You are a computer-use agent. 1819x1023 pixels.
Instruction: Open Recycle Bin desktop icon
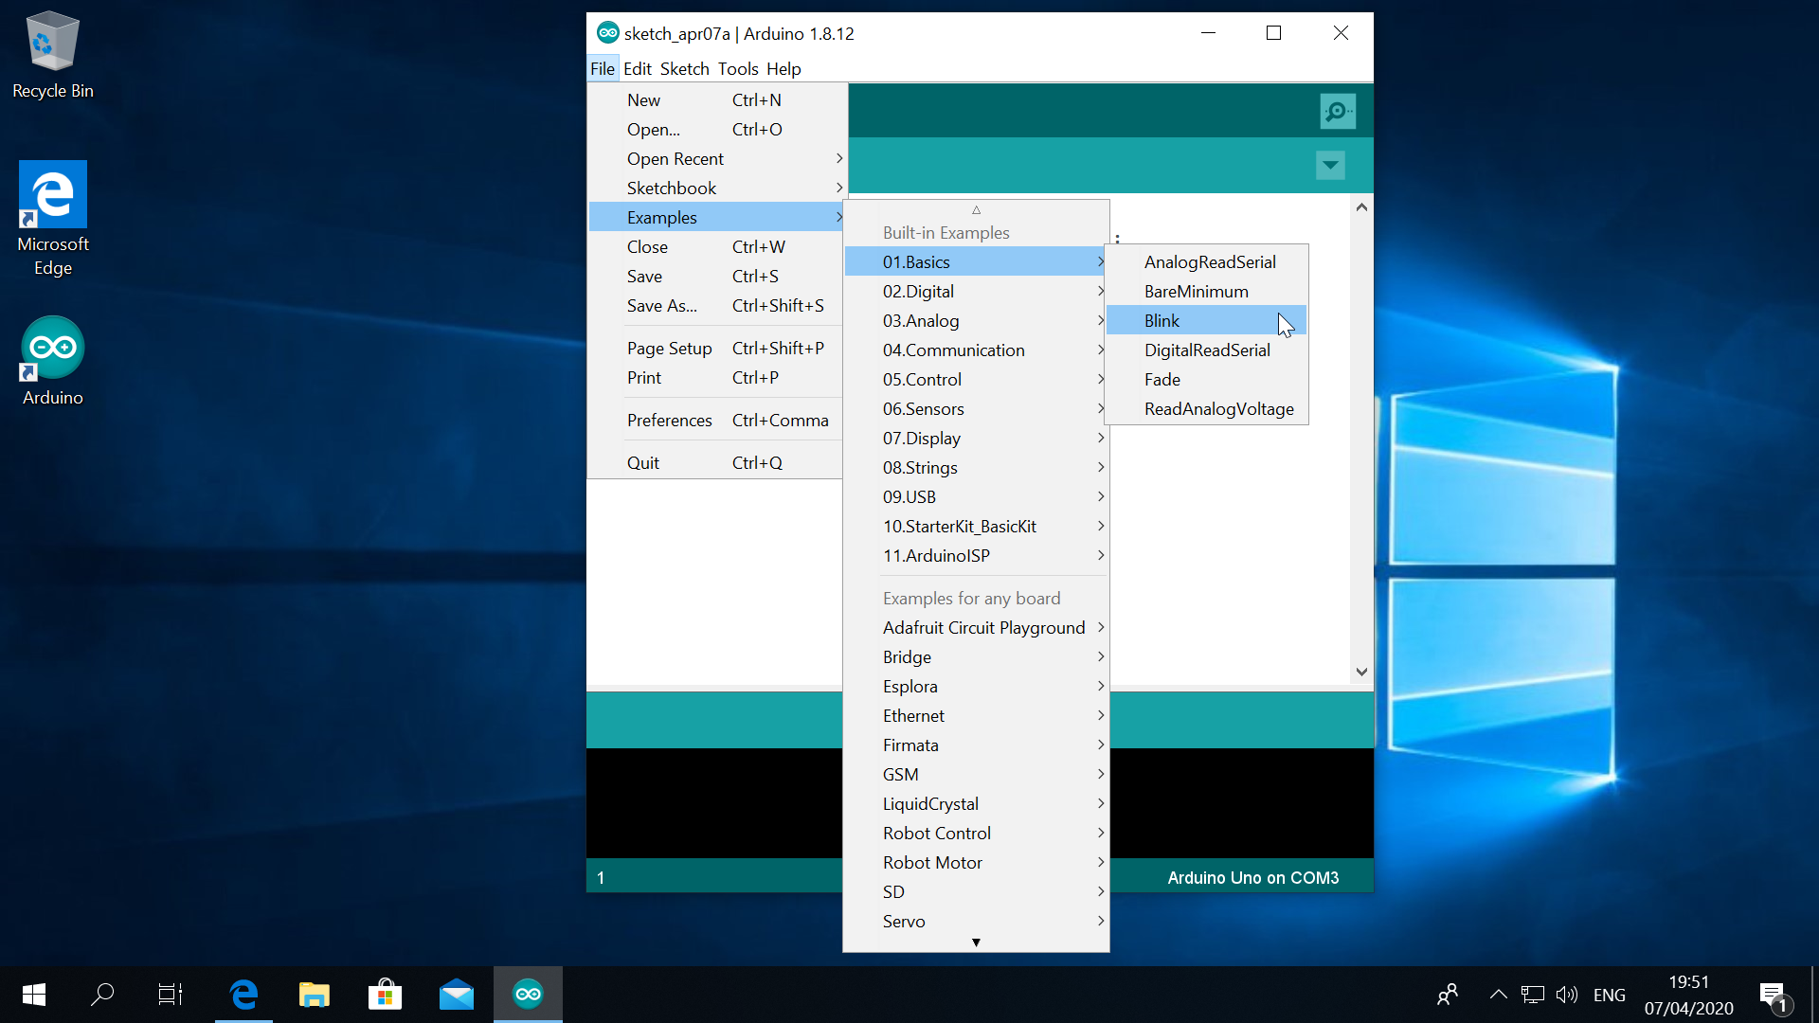click(x=53, y=56)
